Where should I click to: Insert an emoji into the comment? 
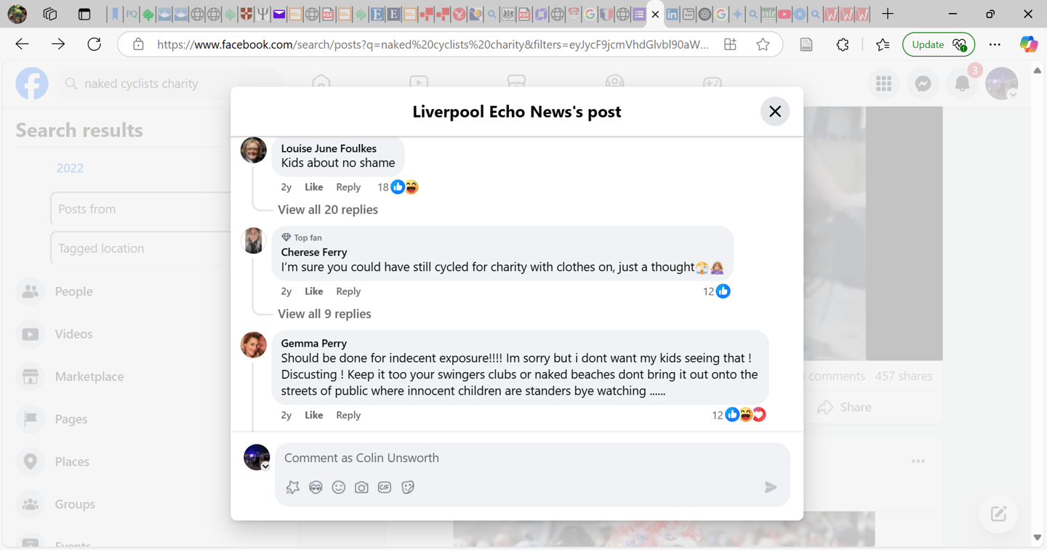pyautogui.click(x=339, y=488)
